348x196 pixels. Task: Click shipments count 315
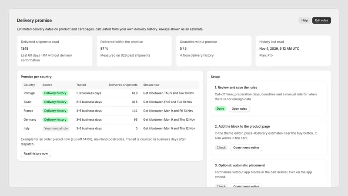135,102
